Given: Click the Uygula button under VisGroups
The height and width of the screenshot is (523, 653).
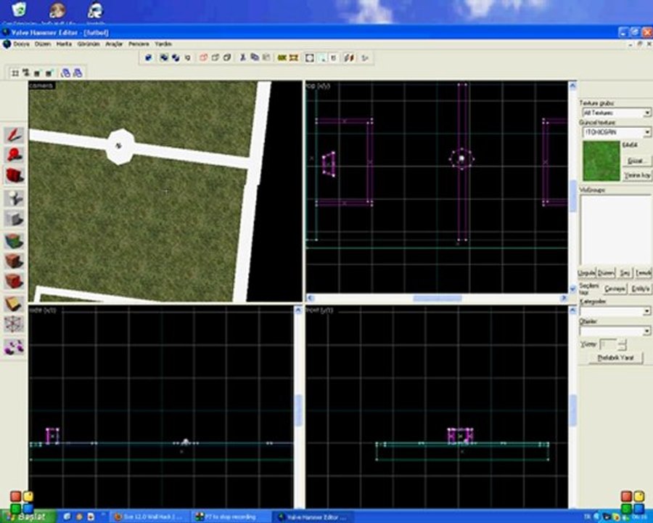Looking at the screenshot, I should click(587, 273).
